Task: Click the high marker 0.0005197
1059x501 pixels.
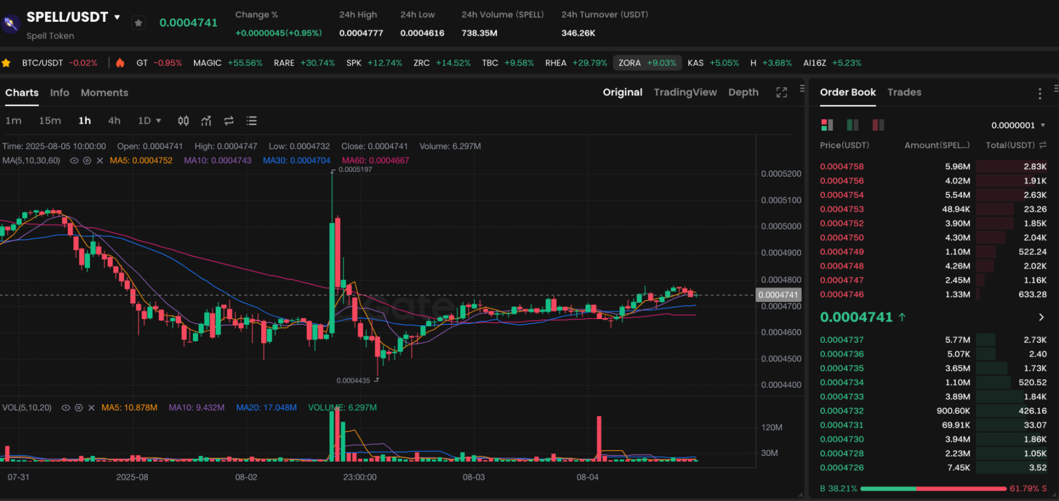Action: (x=355, y=170)
